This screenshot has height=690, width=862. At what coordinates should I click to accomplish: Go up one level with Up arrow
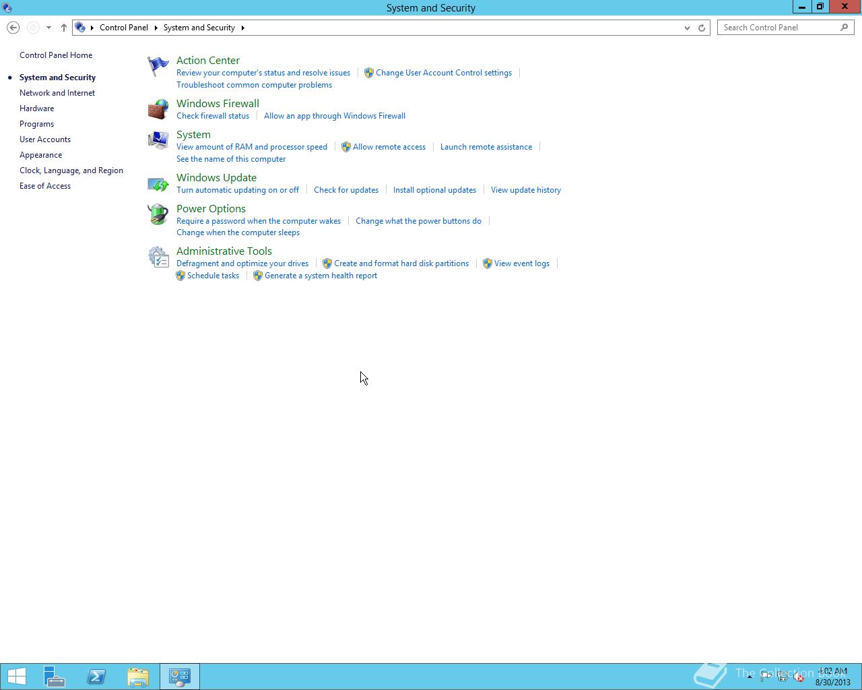pos(63,28)
